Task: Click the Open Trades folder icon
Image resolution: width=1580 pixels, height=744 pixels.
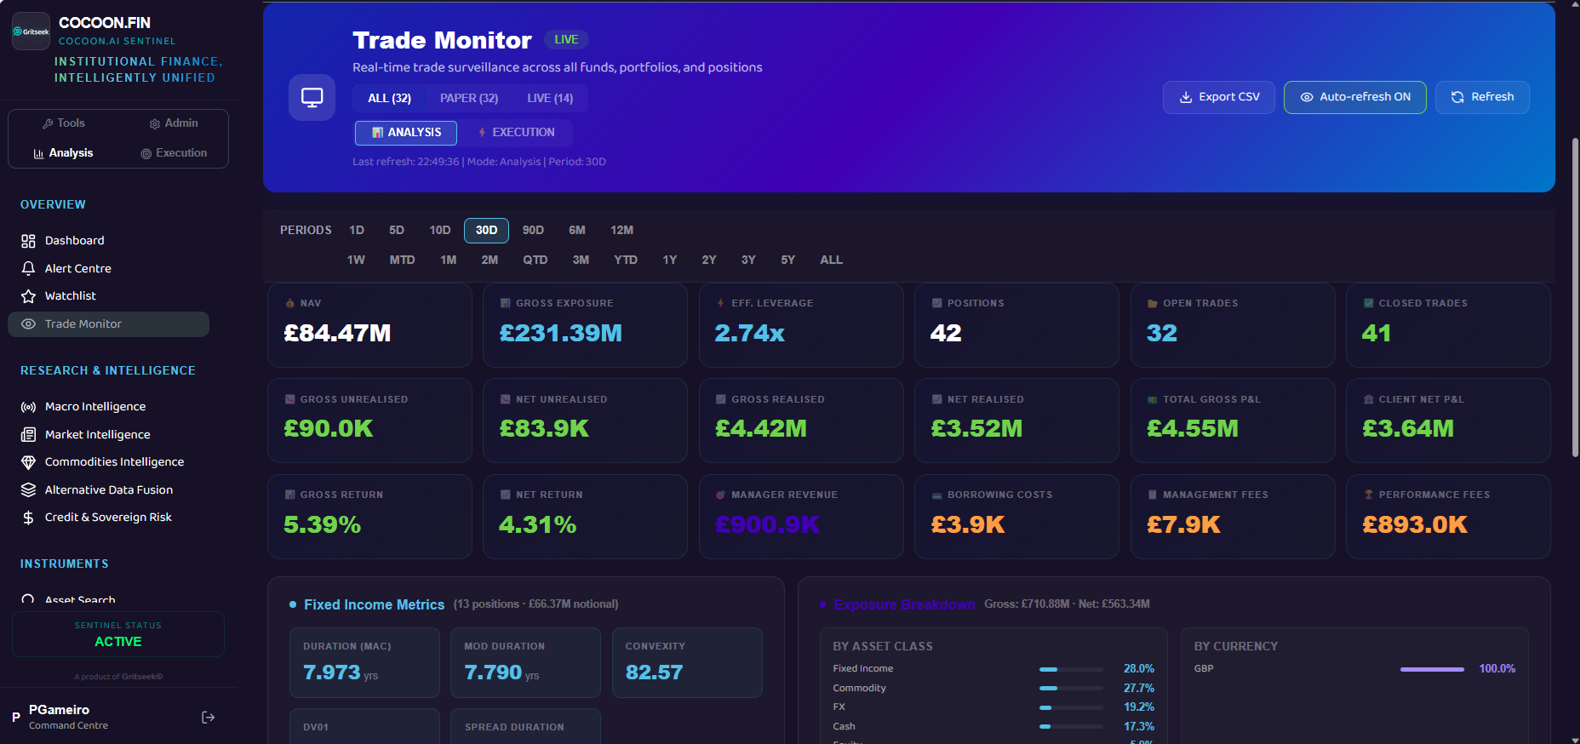Action: click(x=1153, y=303)
